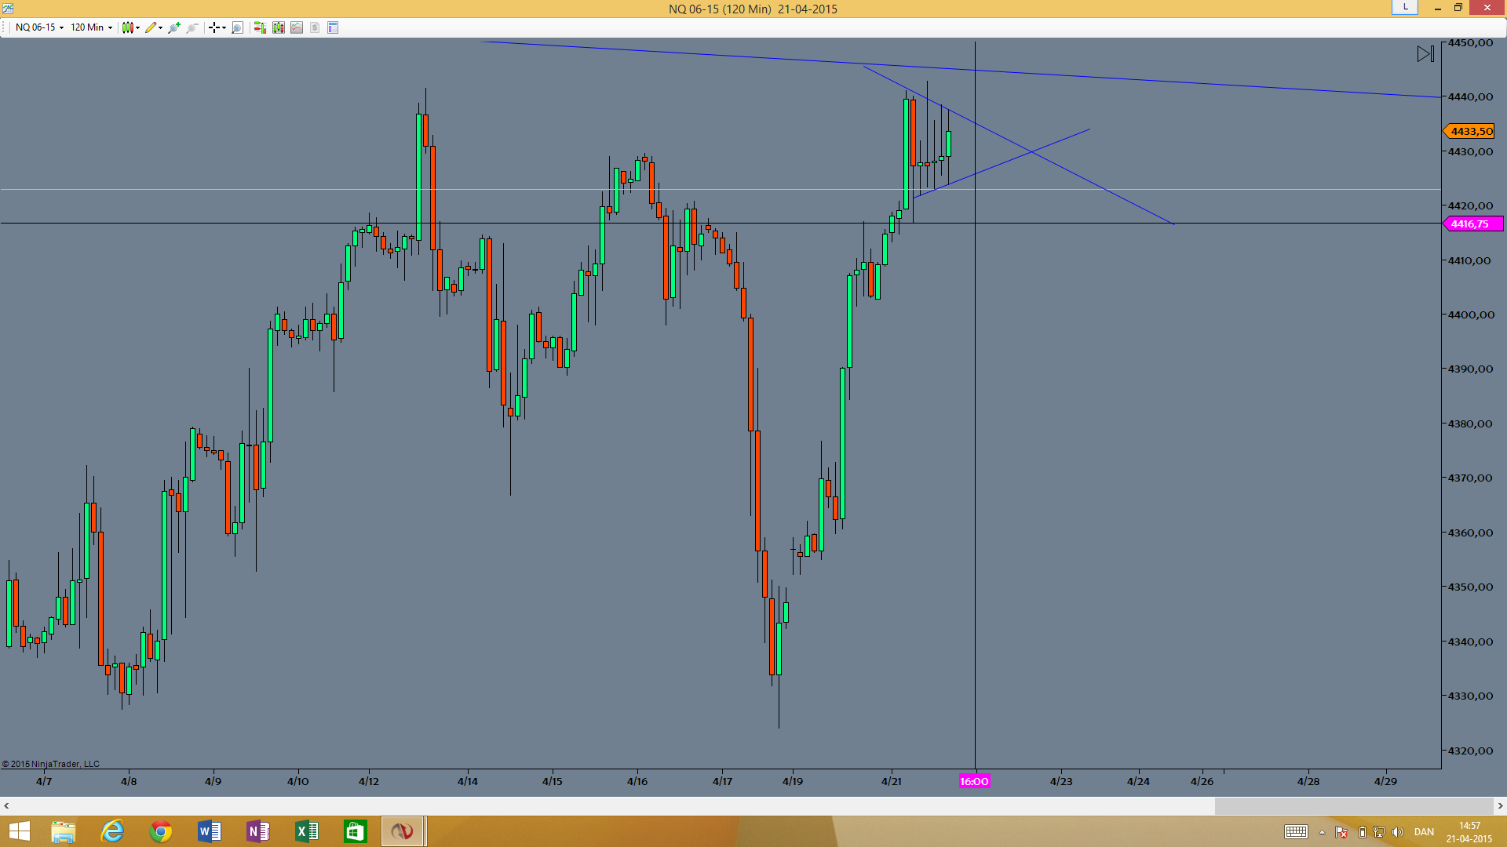Viewport: 1507px width, 847px height.
Task: Toggle the zoom frame magnifier icon
Action: click(238, 27)
